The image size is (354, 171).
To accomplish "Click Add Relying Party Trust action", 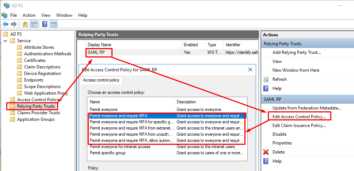I will point(296,52).
